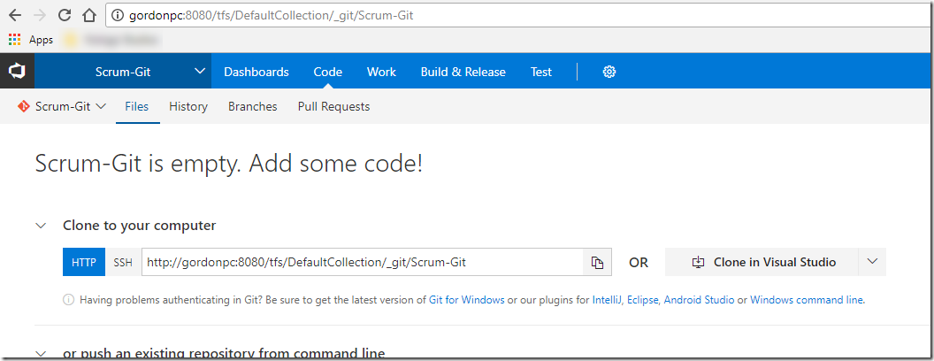The width and height of the screenshot is (934, 361).
Task: Open the Test hub
Action: 541,72
